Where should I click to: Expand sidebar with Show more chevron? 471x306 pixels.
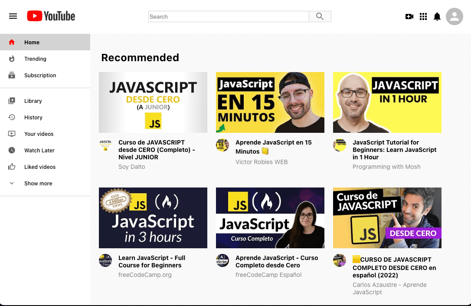(12, 183)
